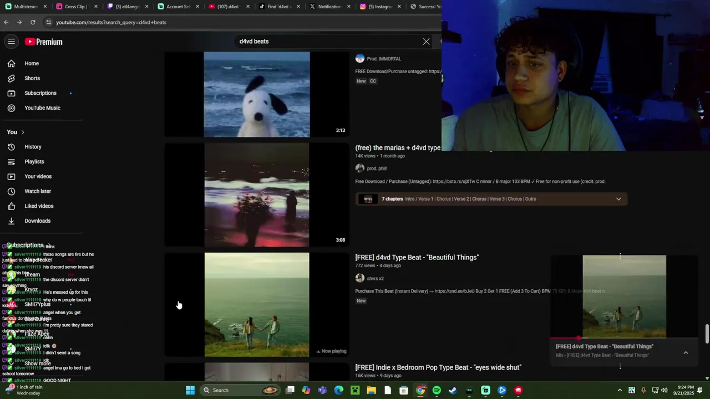Open File Explorer from taskbar
Image resolution: width=710 pixels, height=399 pixels.
pyautogui.click(x=371, y=390)
